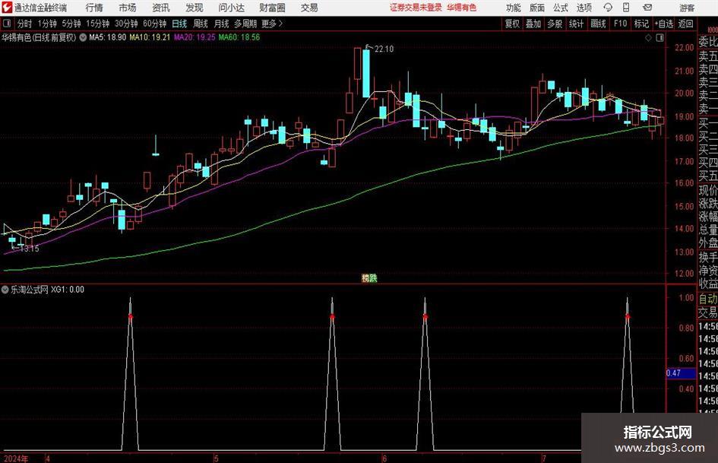This screenshot has width=718, height=463.
Task: Click the XG1: 0.00 indicator value
Action: (68, 290)
